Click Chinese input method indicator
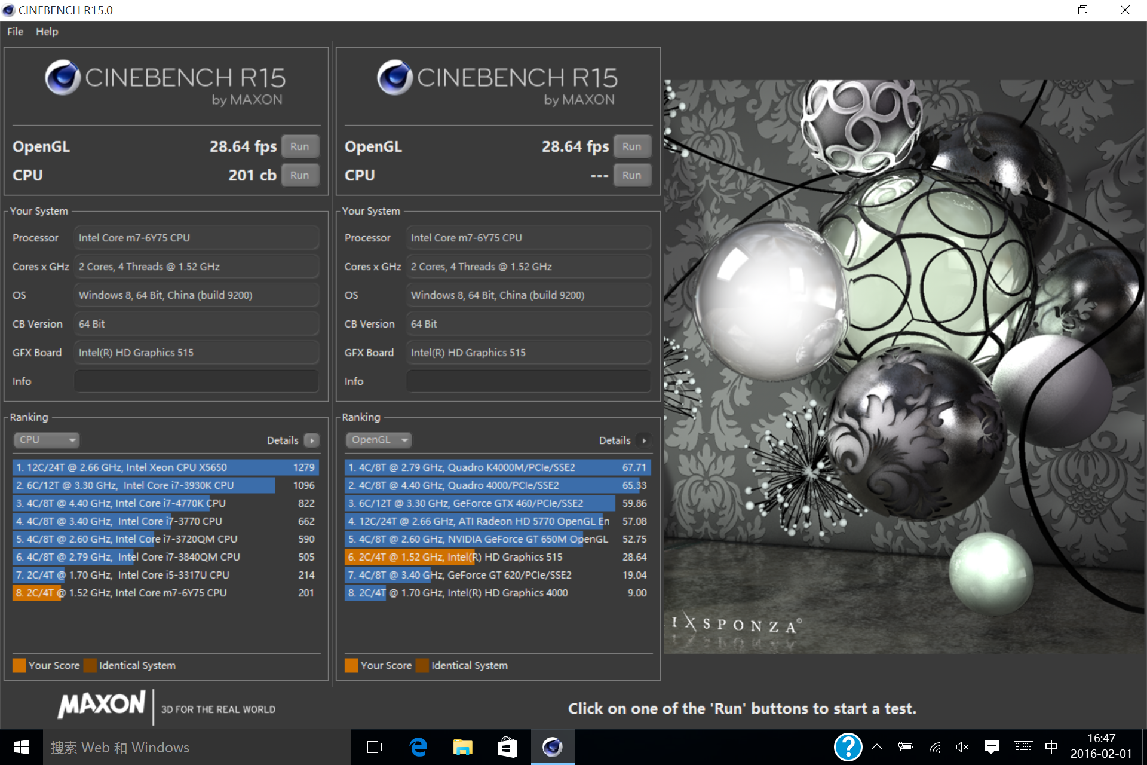This screenshot has width=1147, height=765. click(1051, 747)
